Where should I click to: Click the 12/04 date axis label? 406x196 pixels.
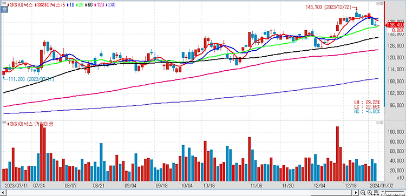tap(319, 185)
